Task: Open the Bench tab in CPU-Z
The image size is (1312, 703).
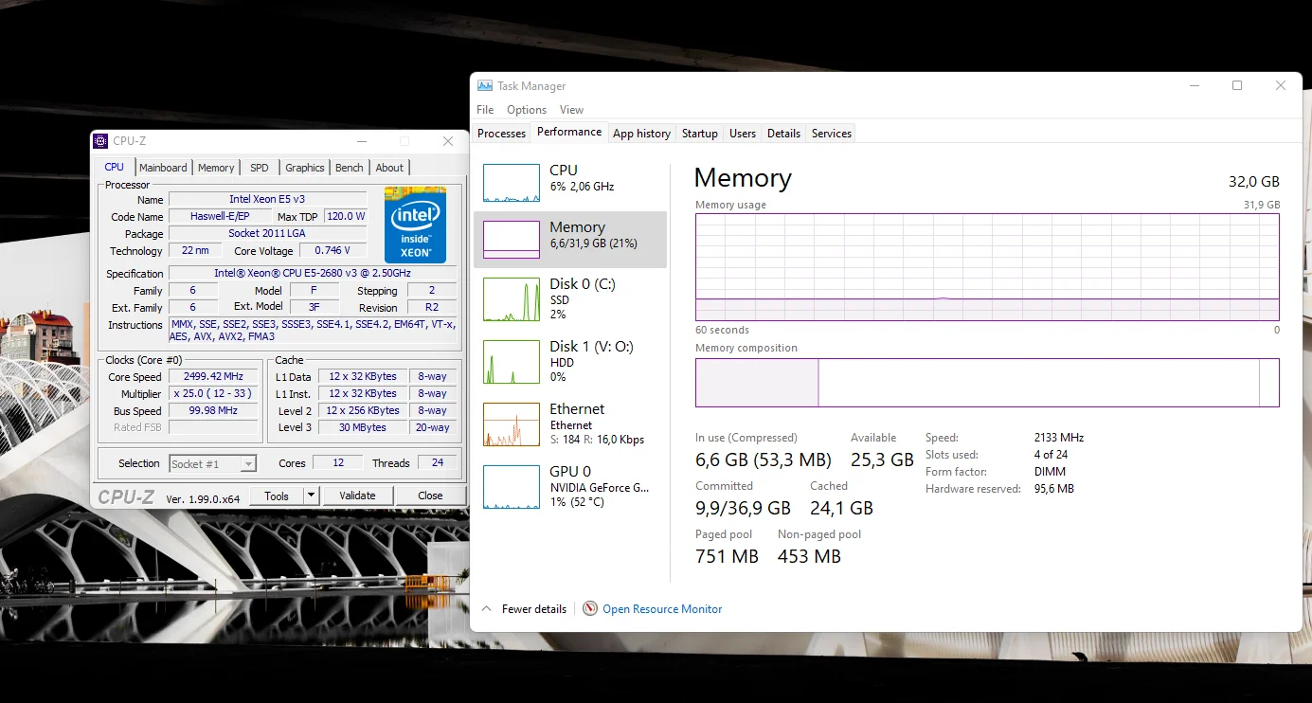Action: (x=350, y=168)
